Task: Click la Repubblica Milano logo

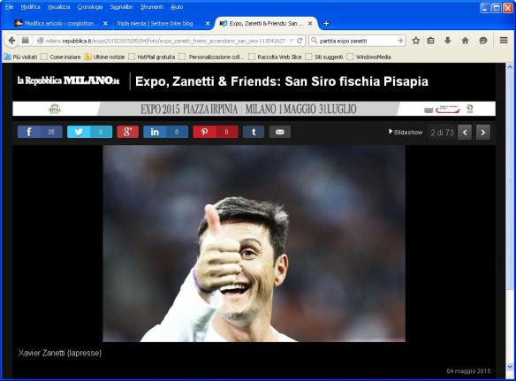Action: [68, 80]
